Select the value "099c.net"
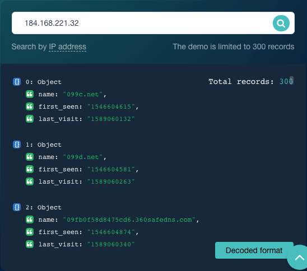The height and width of the screenshot is (271, 307). 83,94
